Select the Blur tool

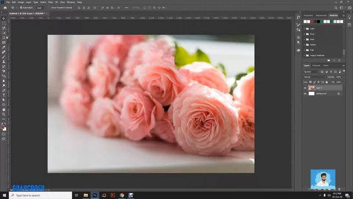[x=4, y=81]
